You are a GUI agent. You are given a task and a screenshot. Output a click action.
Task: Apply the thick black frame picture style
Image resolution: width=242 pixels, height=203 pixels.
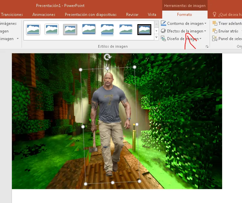144,29
